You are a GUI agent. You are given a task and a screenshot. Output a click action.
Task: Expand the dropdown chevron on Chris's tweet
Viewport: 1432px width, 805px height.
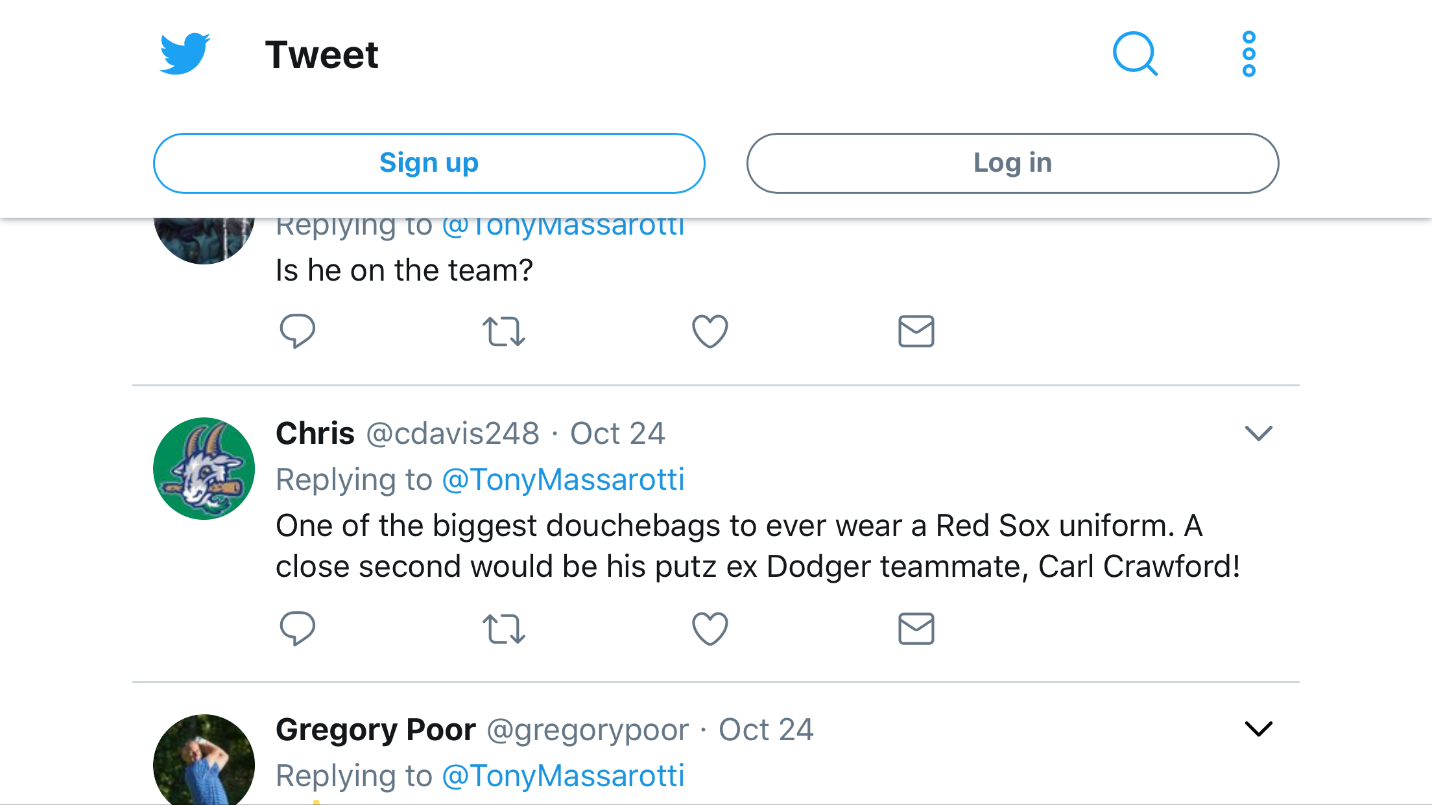(x=1259, y=433)
